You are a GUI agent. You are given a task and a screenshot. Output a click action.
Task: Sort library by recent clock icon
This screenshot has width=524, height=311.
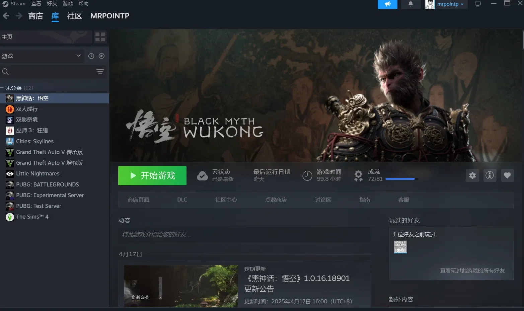click(x=91, y=56)
